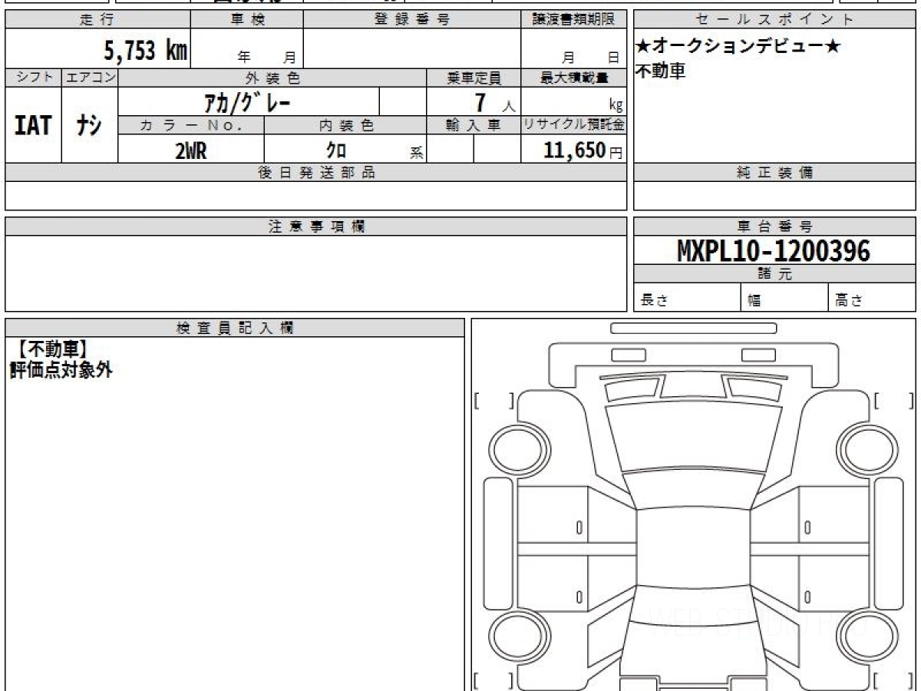921x691 pixels.
Task: Click the upper-right wheel circle in diagram
Action: click(869, 449)
